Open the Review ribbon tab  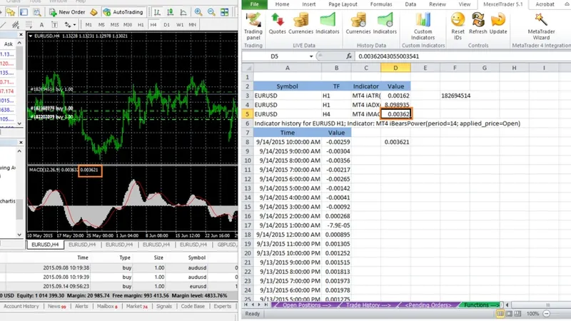[438, 4]
